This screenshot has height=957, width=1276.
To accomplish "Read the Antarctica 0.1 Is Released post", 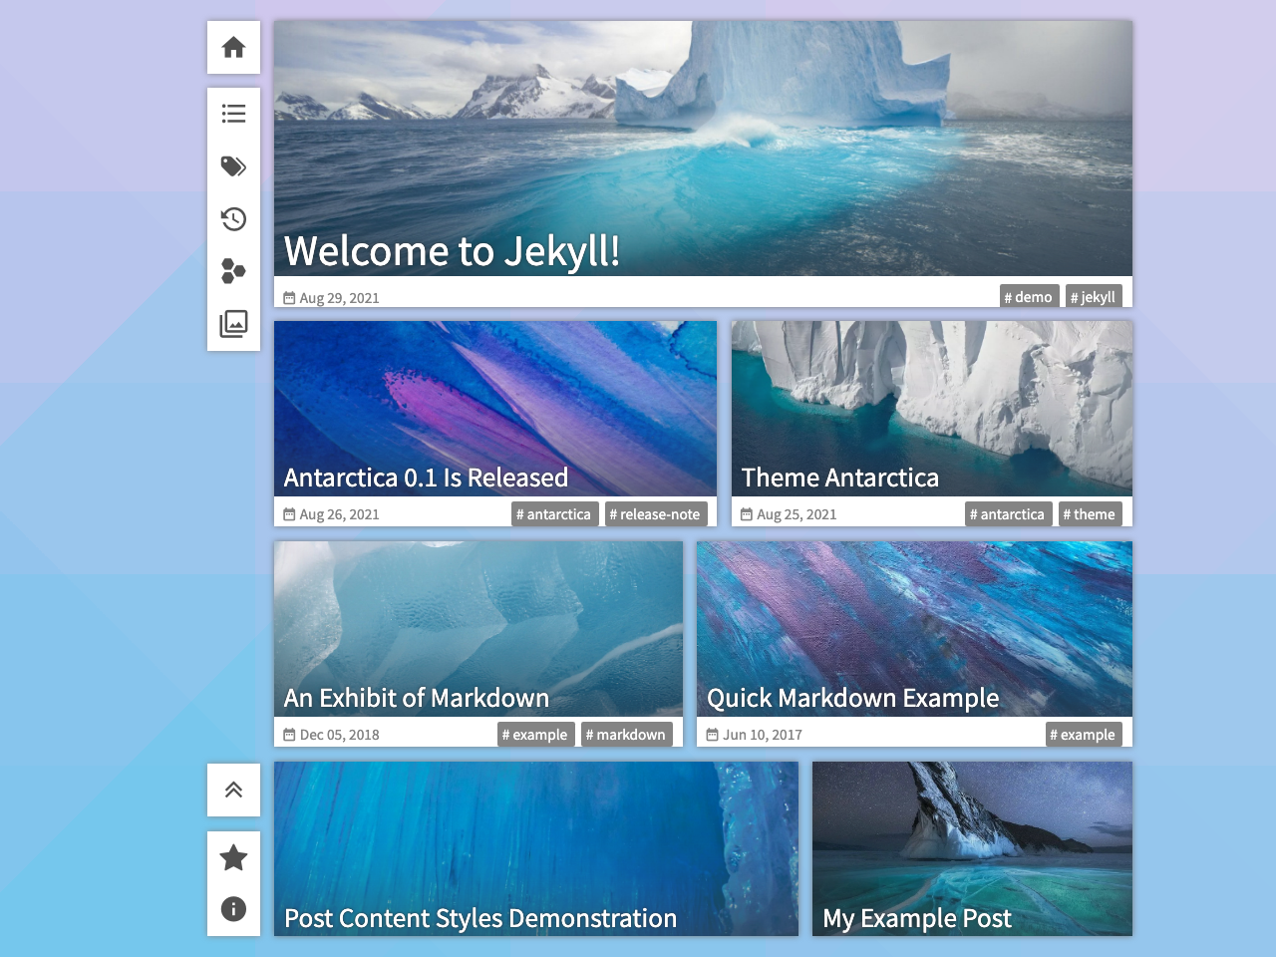I will coord(426,478).
